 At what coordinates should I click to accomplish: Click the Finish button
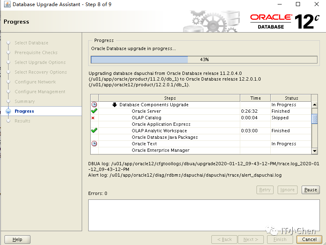[280, 239]
